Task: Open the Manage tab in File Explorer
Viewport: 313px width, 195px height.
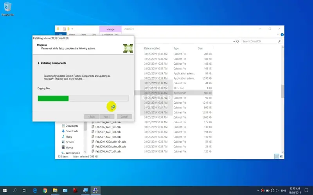Action: click(110, 29)
